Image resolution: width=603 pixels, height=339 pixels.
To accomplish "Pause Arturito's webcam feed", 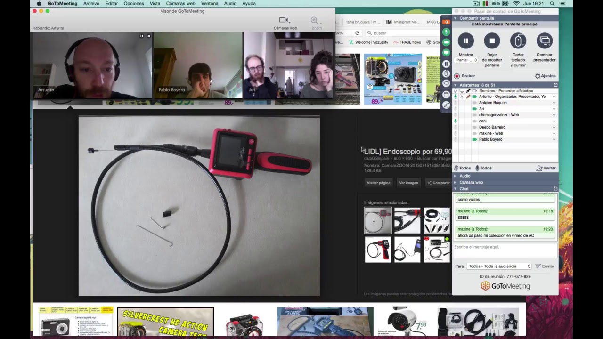I will (x=141, y=36).
